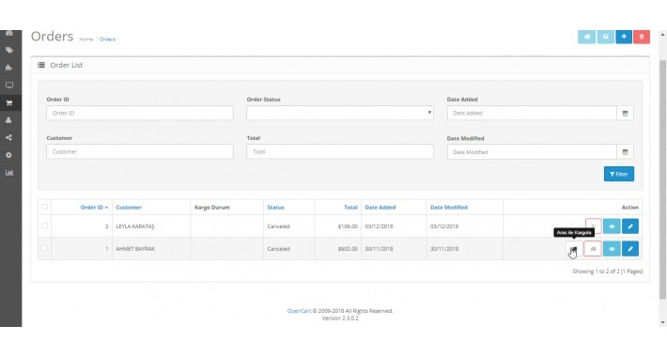Click the Order List list icon
The width and height of the screenshot is (667, 357).
pyautogui.click(x=41, y=65)
